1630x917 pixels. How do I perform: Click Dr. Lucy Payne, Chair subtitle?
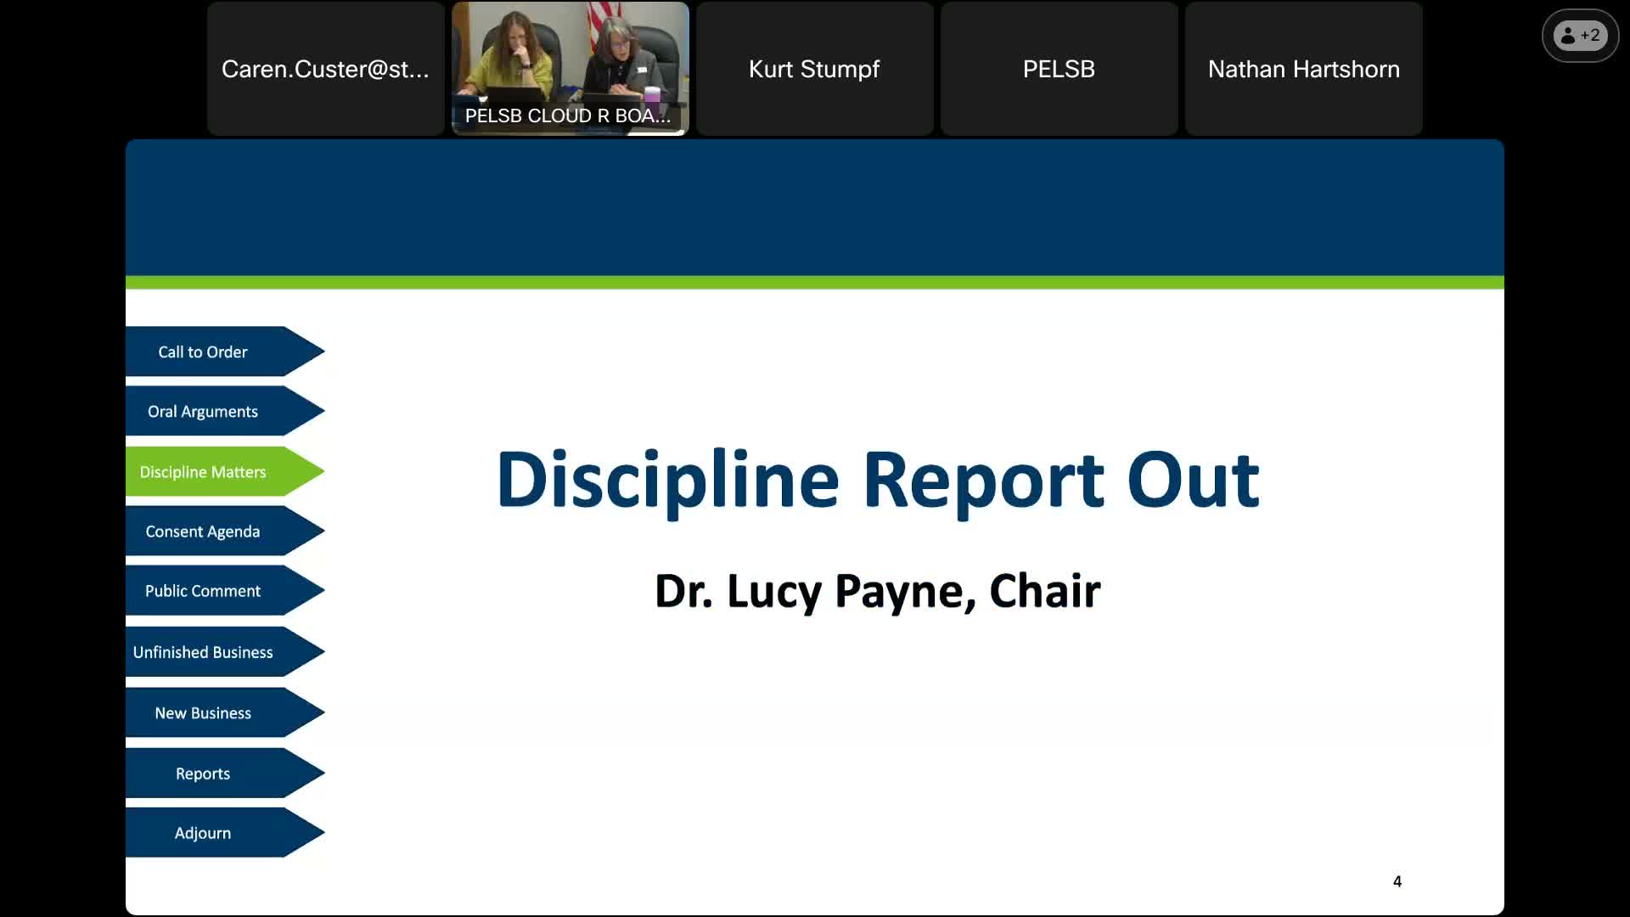pyautogui.click(x=877, y=591)
